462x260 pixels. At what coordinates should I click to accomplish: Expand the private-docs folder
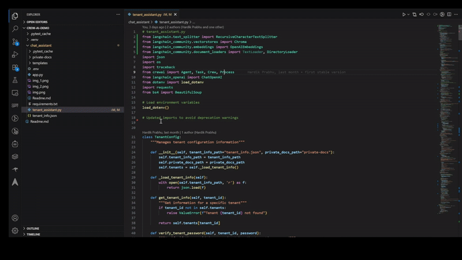42,57
